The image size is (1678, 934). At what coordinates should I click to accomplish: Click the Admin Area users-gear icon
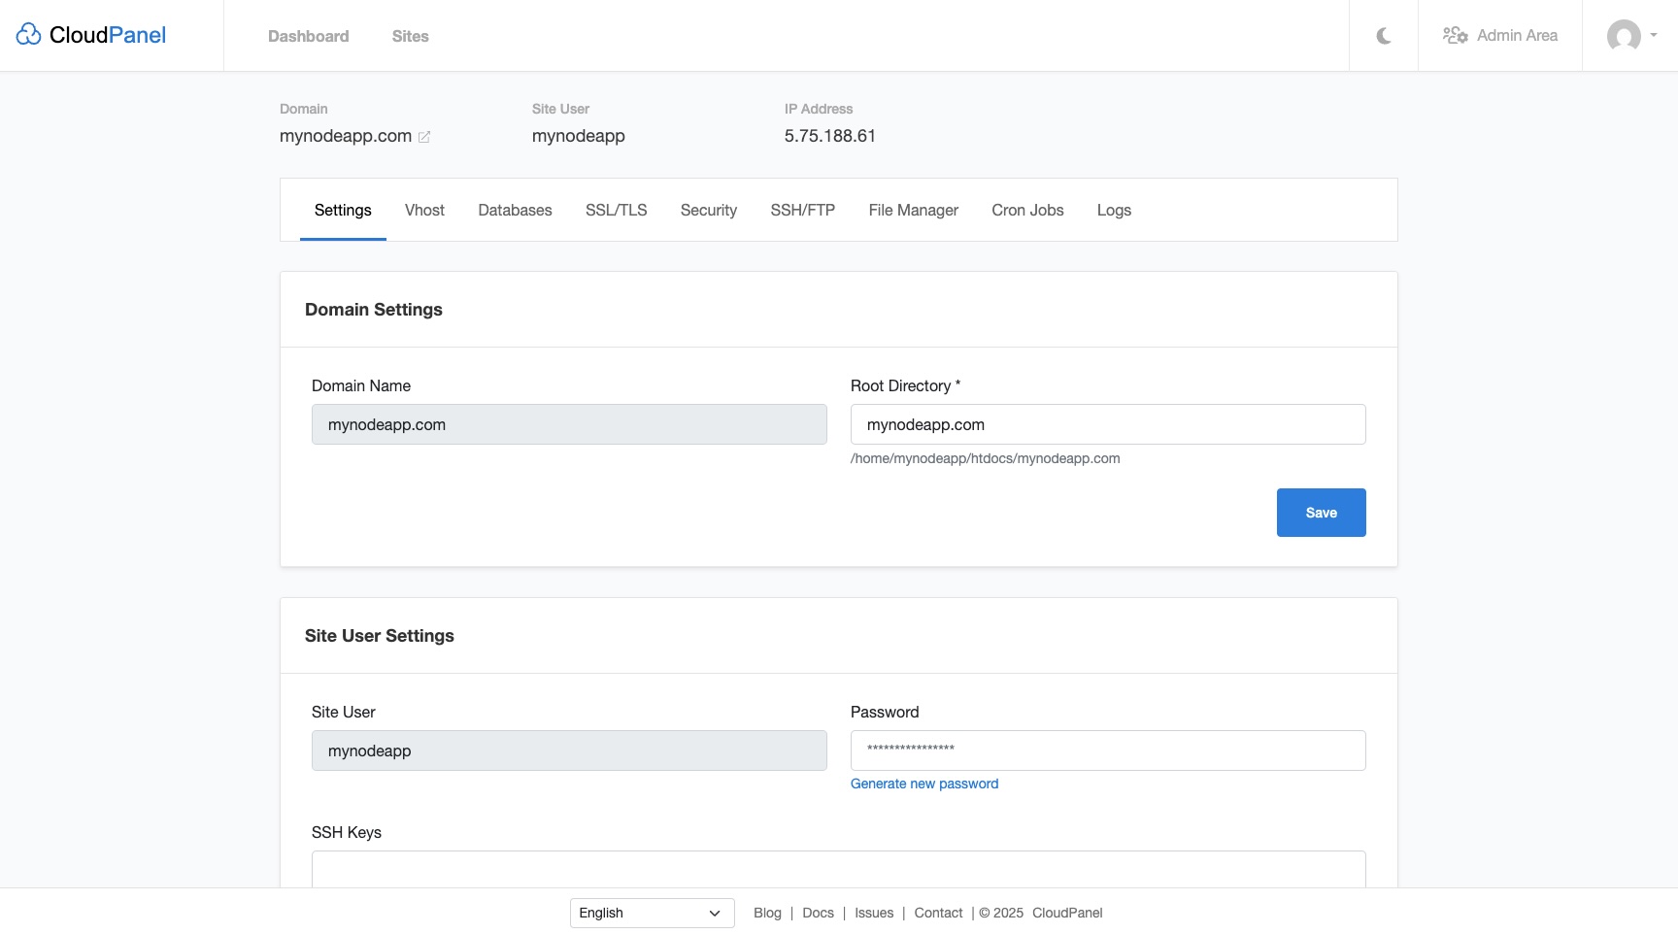1455,36
